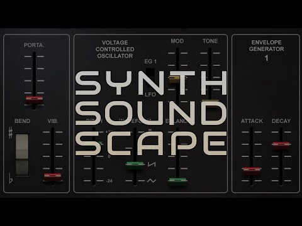Click the TONE label
Viewport: 302px width, 226px height.
(x=210, y=41)
